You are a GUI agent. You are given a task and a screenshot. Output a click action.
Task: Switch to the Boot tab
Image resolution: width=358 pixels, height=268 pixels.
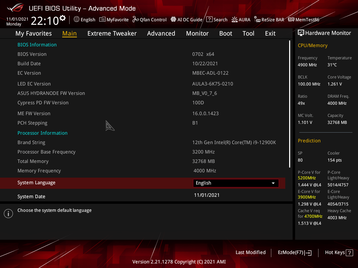[x=225, y=33]
